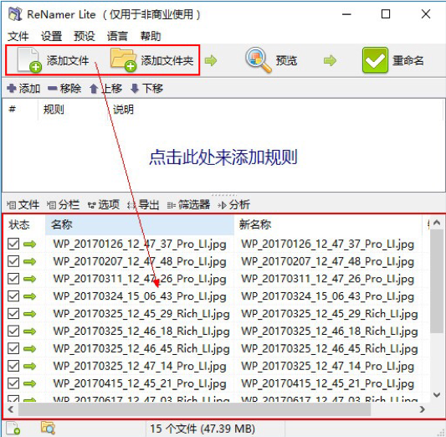Remove rule using the 移除 minus icon
The image size is (446, 437).
(53, 89)
